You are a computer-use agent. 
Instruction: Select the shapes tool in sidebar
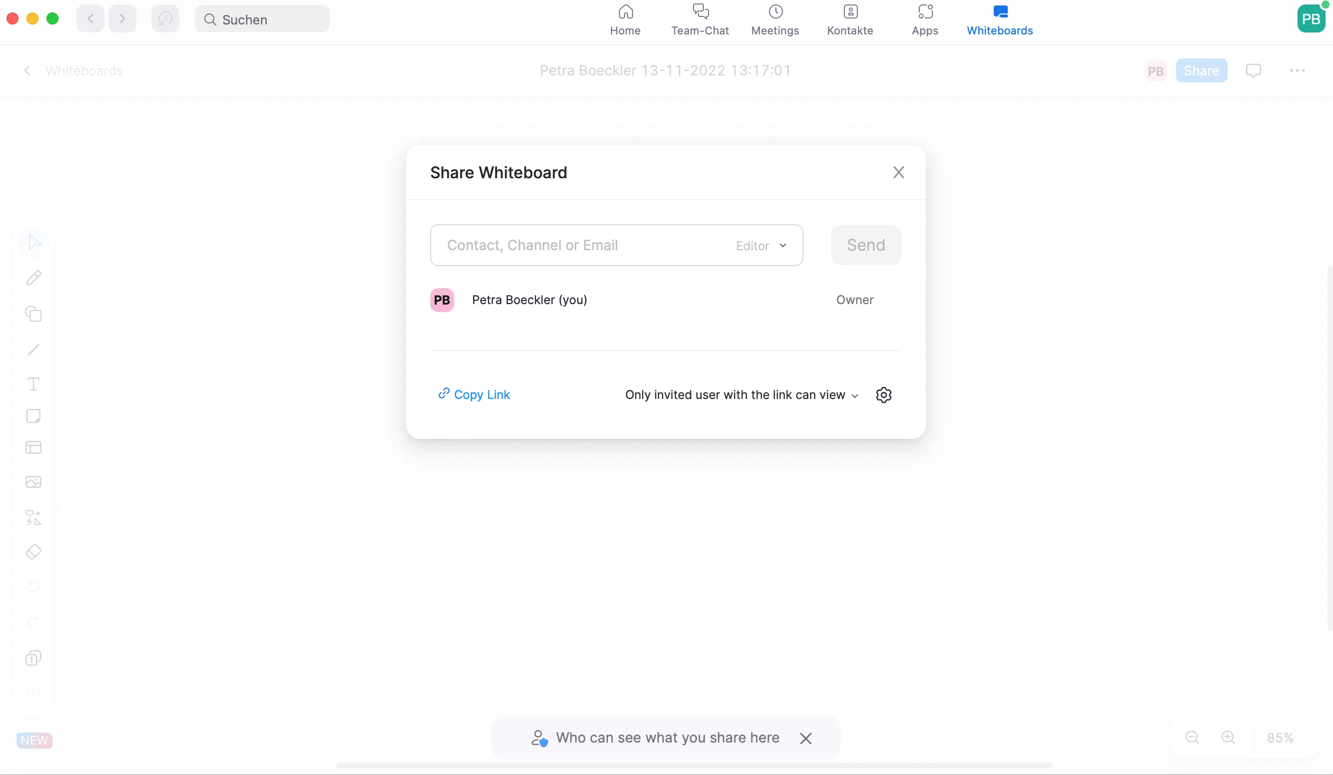coord(33,314)
